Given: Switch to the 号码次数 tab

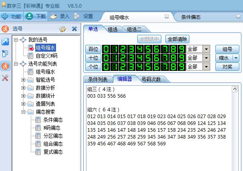Looking at the screenshot, I should (x=151, y=79).
